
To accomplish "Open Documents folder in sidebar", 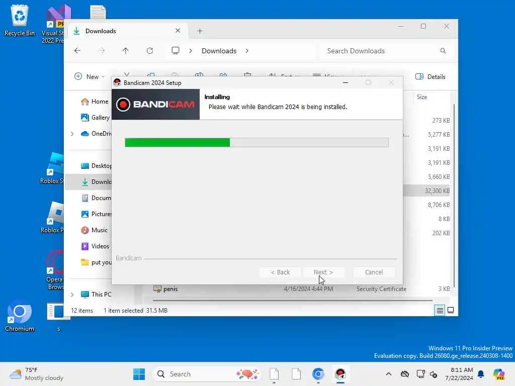I will pos(96,198).
